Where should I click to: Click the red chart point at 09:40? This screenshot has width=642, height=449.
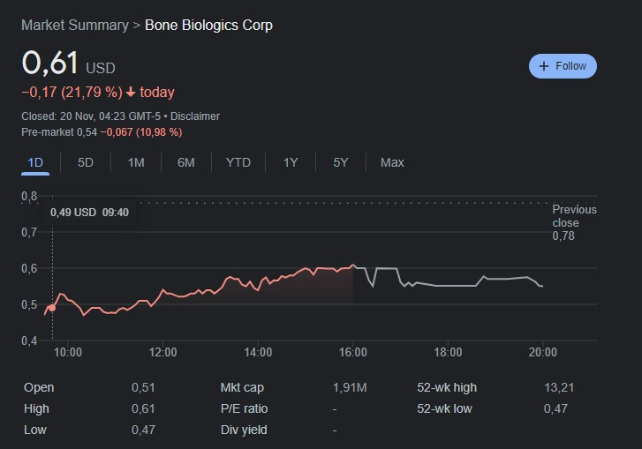[x=52, y=308]
